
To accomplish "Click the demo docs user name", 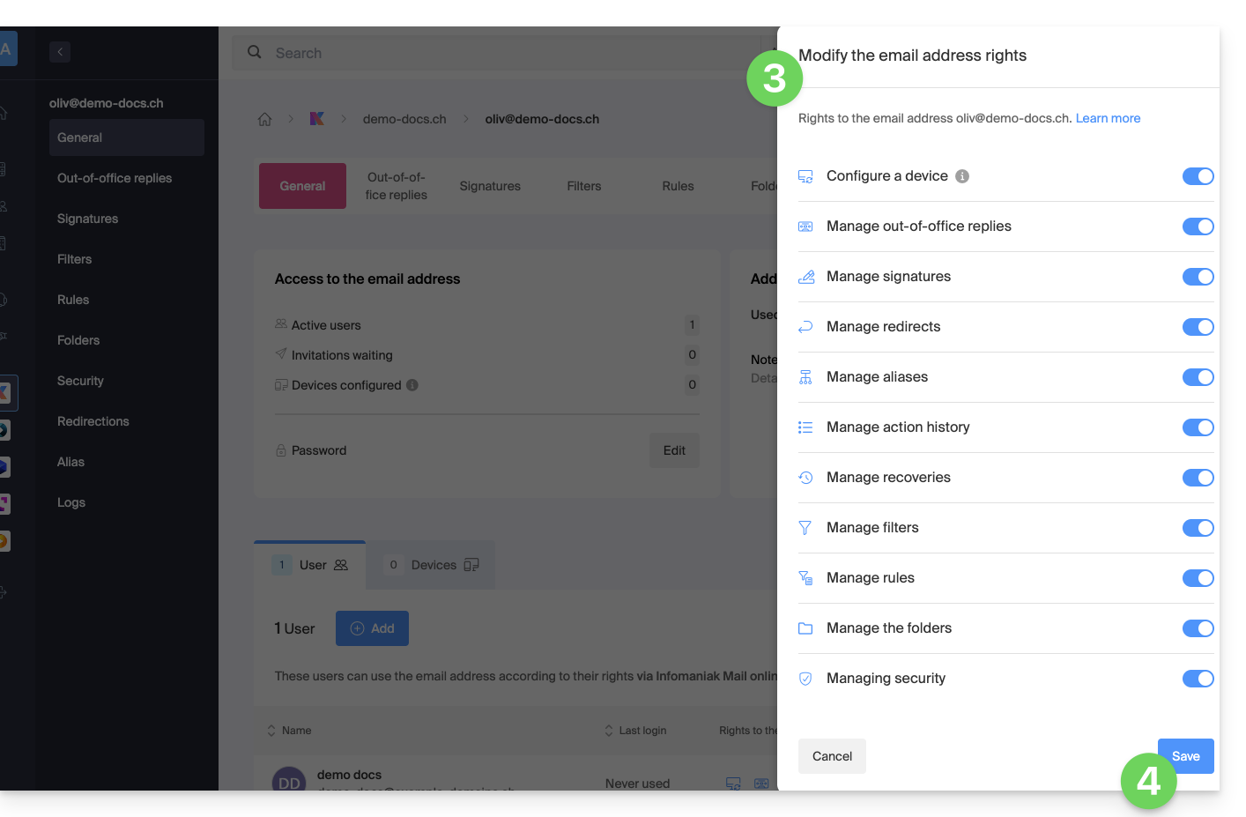I will (x=349, y=775).
